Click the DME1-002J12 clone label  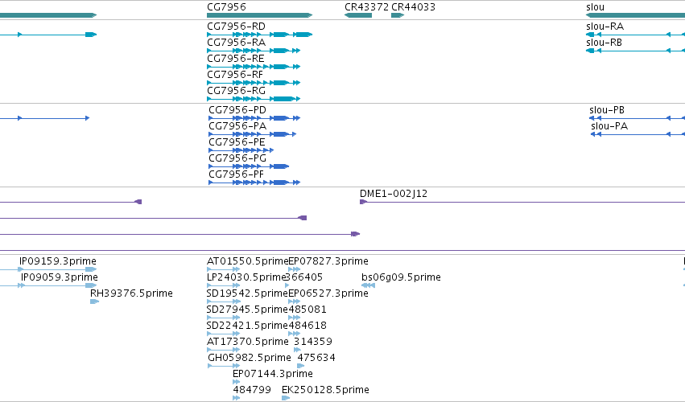(394, 193)
